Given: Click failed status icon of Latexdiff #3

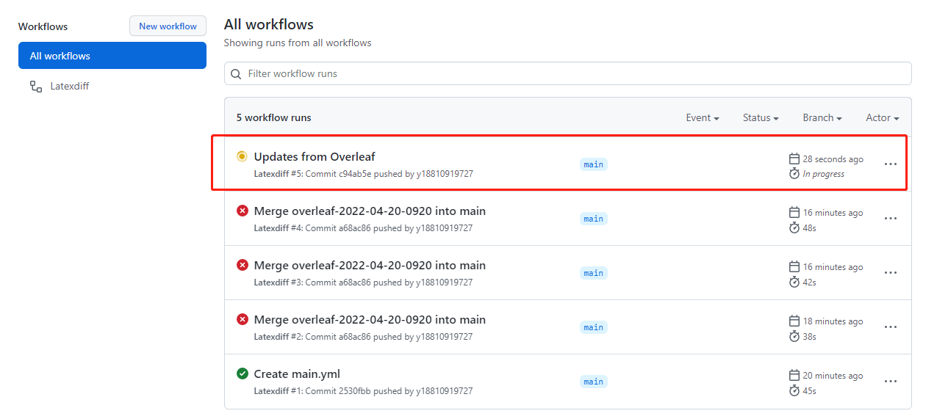Looking at the screenshot, I should [x=242, y=265].
